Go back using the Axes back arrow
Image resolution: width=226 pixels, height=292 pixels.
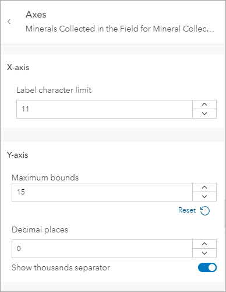pos(9,22)
